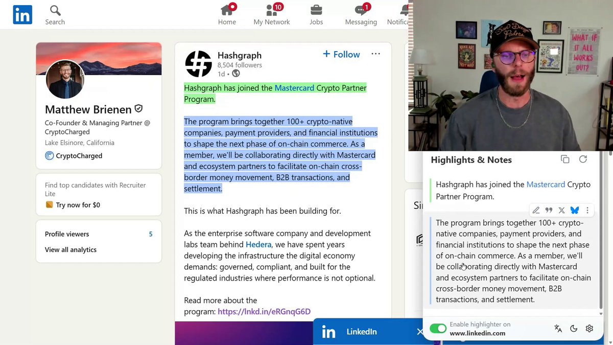Click the 8,504 followers text
This screenshot has height=345, width=613.
240,65
